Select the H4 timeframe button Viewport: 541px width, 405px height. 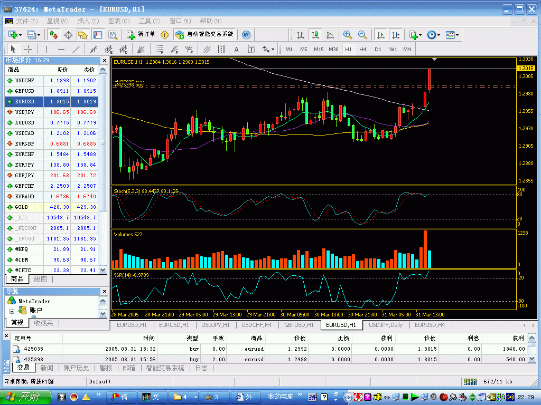362,49
